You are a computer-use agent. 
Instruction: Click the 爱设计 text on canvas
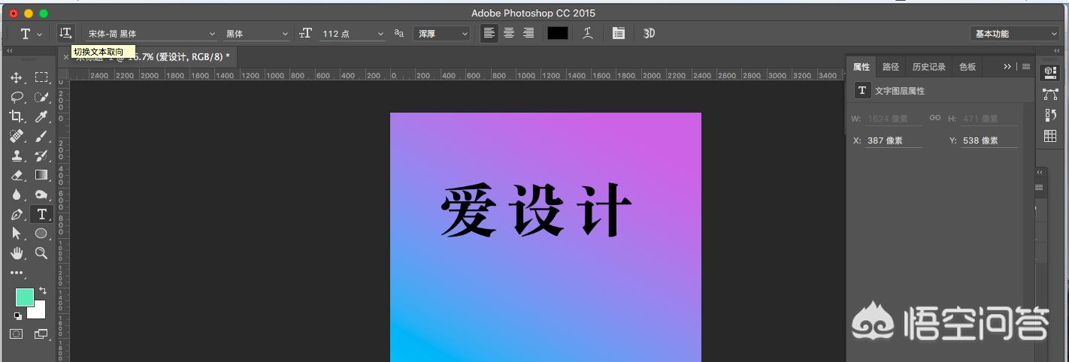[535, 210]
